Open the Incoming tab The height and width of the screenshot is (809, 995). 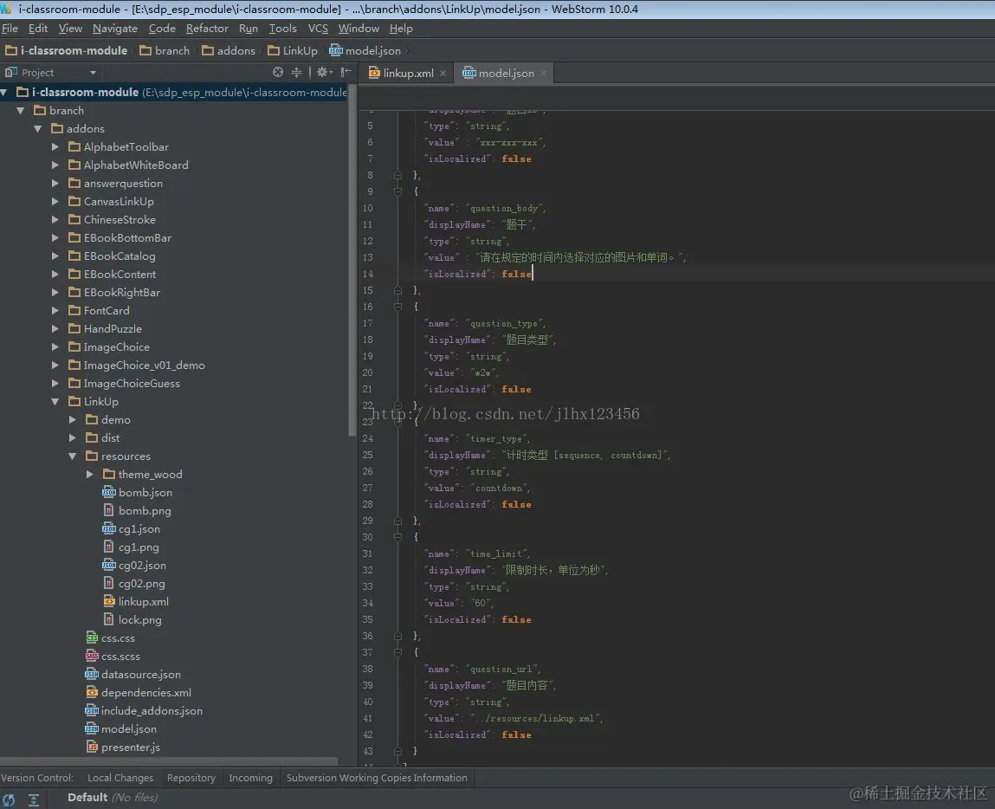tap(250, 778)
